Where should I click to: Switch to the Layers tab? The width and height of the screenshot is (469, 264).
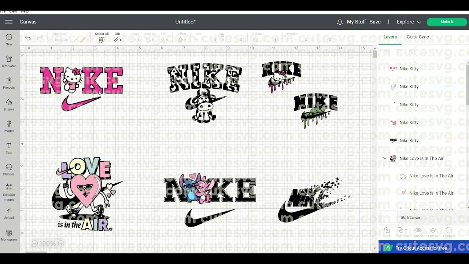(x=390, y=37)
